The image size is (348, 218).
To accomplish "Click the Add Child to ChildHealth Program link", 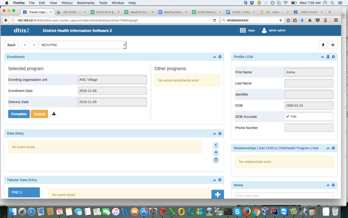I will point(284,148).
